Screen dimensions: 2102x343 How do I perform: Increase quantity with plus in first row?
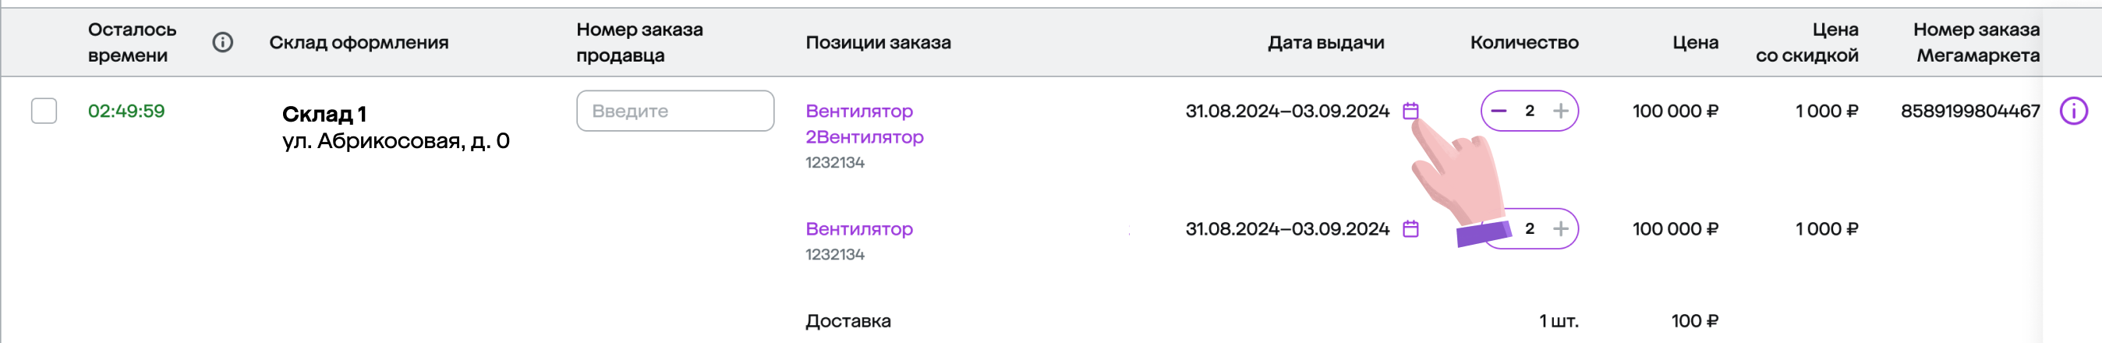pyautogui.click(x=1560, y=111)
